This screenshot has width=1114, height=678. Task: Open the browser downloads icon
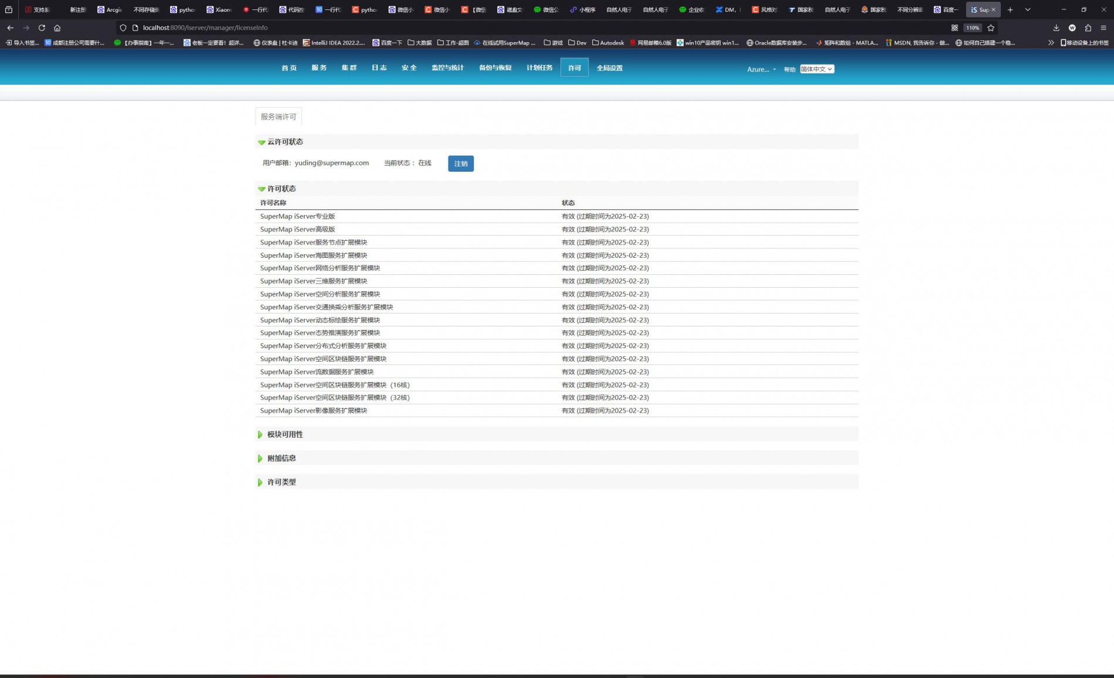click(1056, 28)
